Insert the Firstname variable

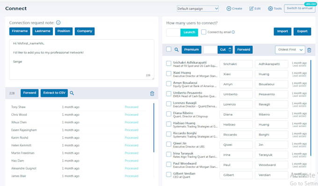[x=20, y=31]
